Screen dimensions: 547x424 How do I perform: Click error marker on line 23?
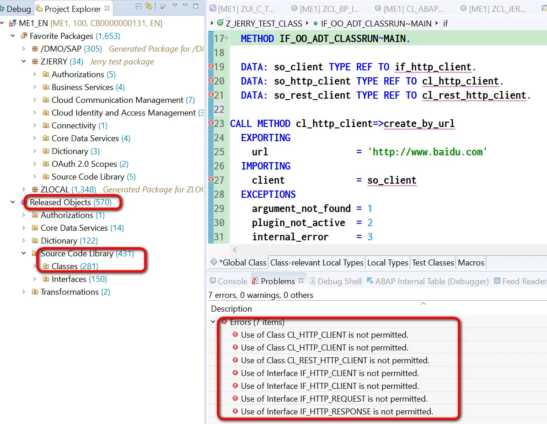(x=211, y=122)
